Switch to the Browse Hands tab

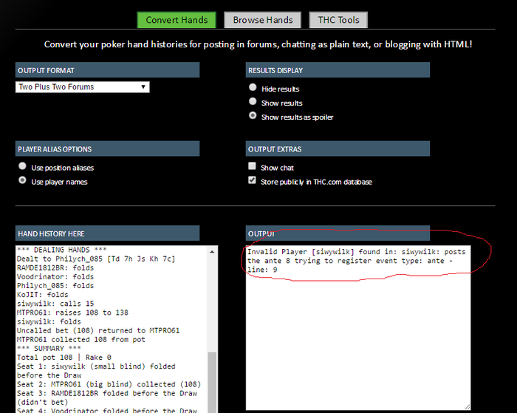coord(262,20)
